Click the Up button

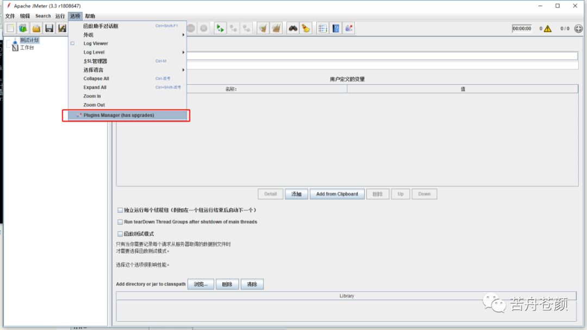click(401, 194)
